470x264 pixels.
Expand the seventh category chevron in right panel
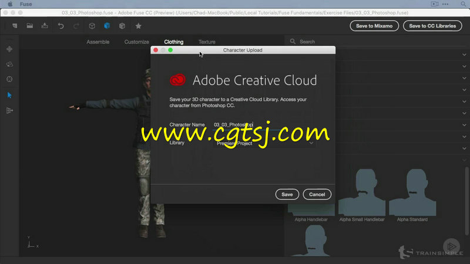(x=464, y=125)
